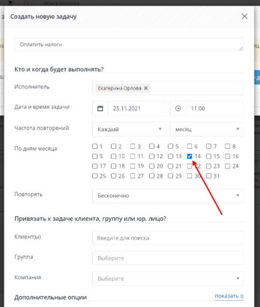Click the task title field Оплатить налоги

tap(129, 45)
